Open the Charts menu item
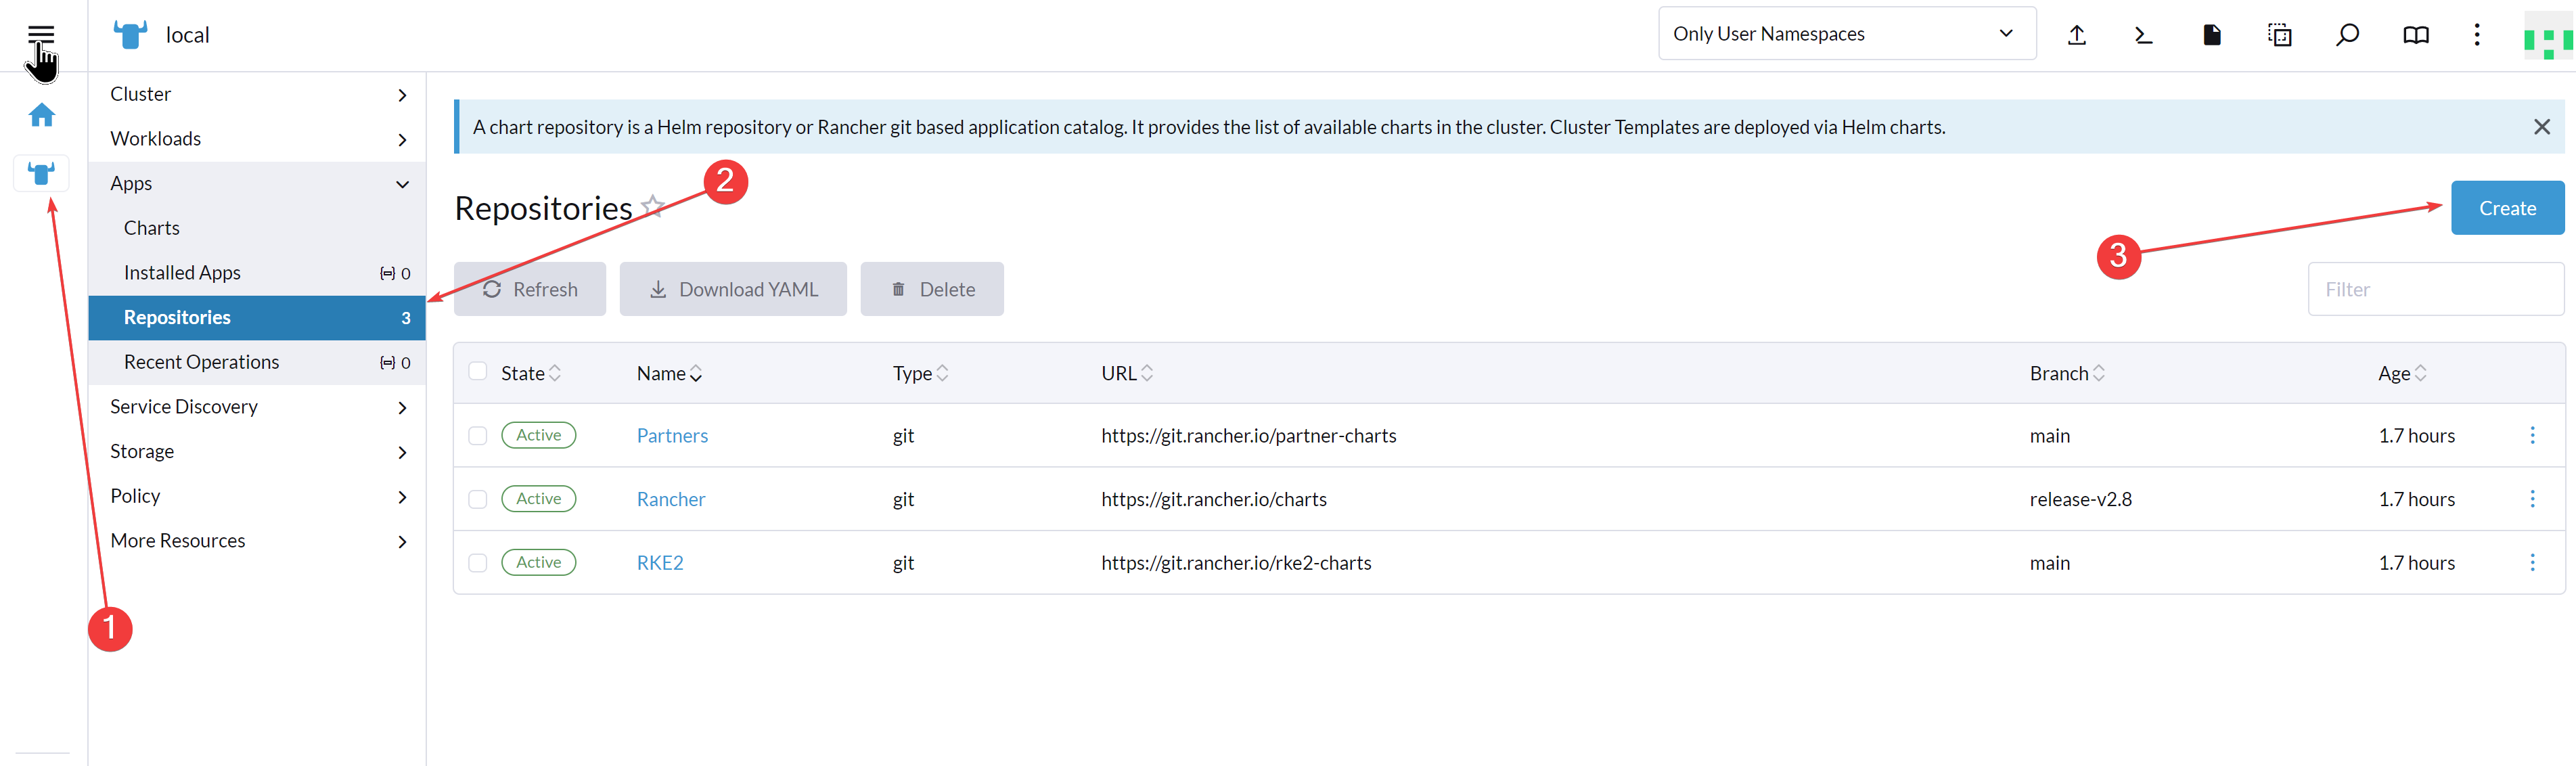 (x=257, y=228)
